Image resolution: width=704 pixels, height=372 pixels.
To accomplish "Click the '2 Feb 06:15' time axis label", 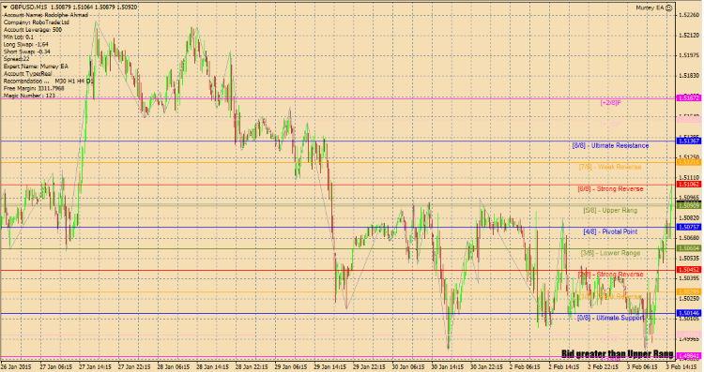I will pyautogui.click(x=525, y=366).
